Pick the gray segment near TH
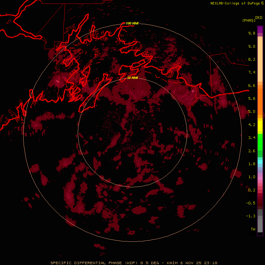The height and width of the screenshot is (265, 265). coord(260,226)
